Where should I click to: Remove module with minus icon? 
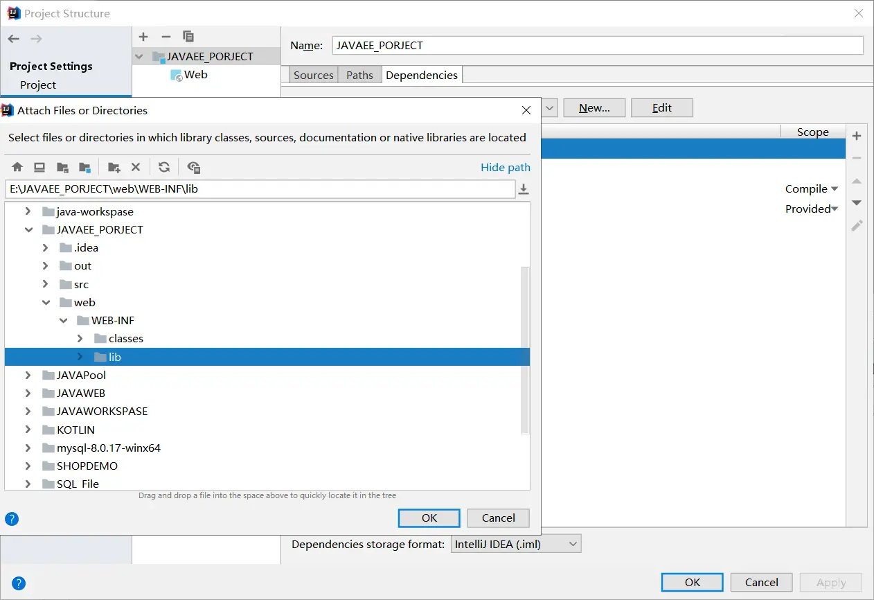click(166, 37)
